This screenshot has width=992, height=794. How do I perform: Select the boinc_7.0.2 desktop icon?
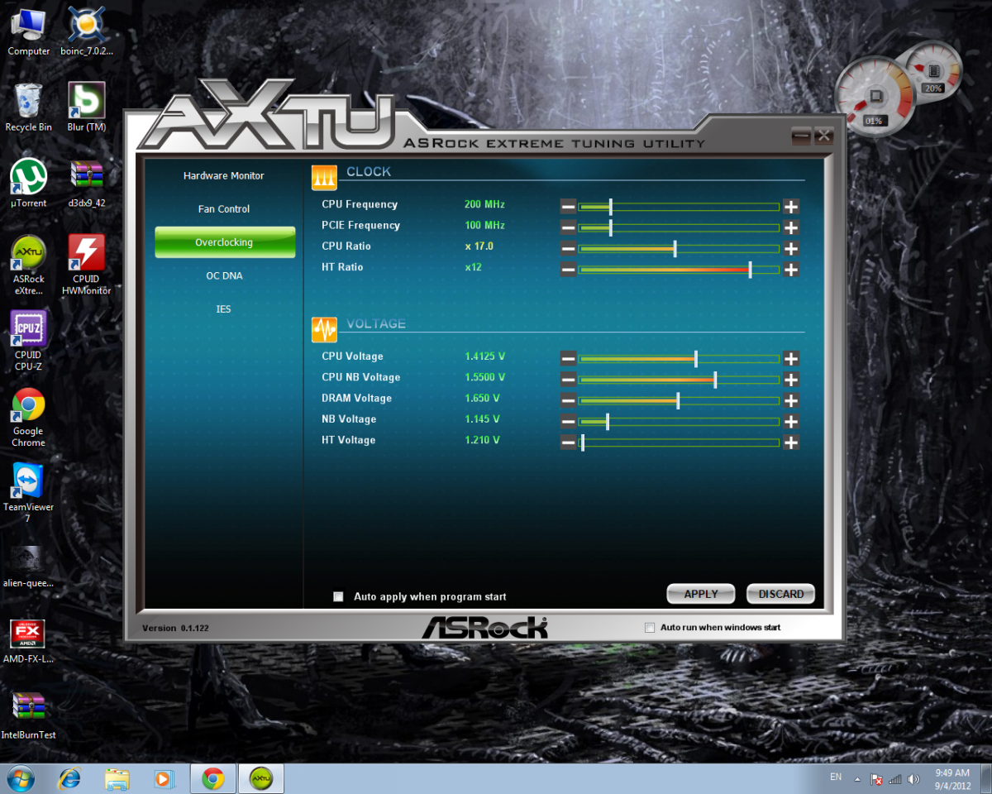point(86,33)
